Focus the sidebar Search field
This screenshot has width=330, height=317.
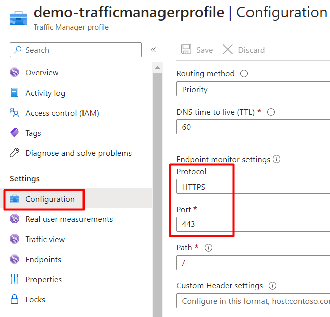(76, 50)
